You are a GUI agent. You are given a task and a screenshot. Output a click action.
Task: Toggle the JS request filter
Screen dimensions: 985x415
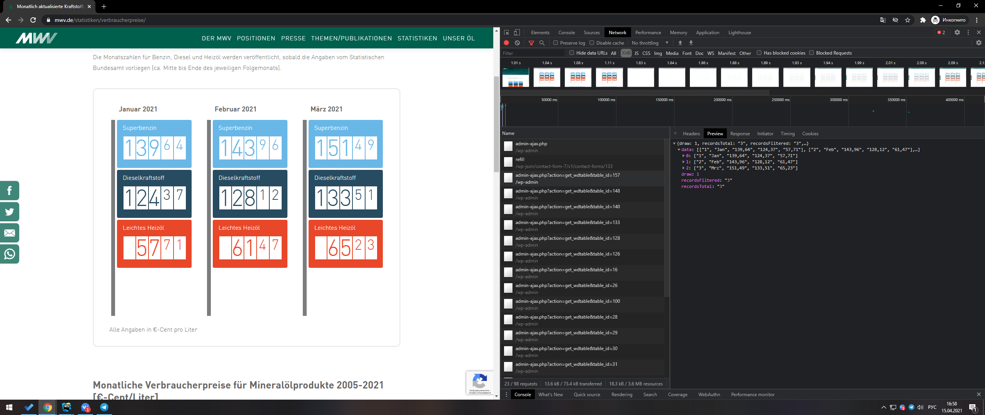coord(636,53)
